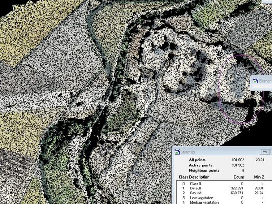Click the Element window icon
The width and height of the screenshot is (272, 204).
pyautogui.click(x=255, y=82)
